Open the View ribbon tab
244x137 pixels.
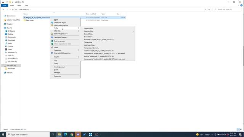(26, 5)
